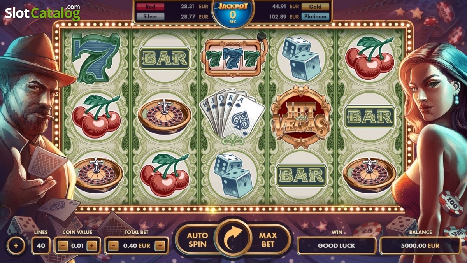Set Max Bet
The width and height of the screenshot is (467, 263).
coord(269,240)
